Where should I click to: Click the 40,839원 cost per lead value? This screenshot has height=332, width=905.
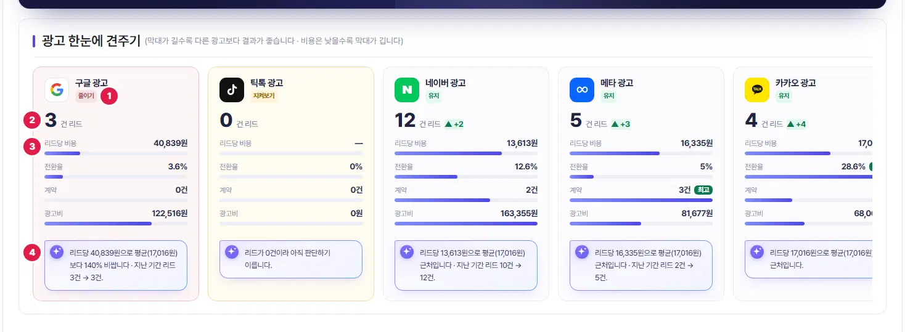tap(170, 143)
